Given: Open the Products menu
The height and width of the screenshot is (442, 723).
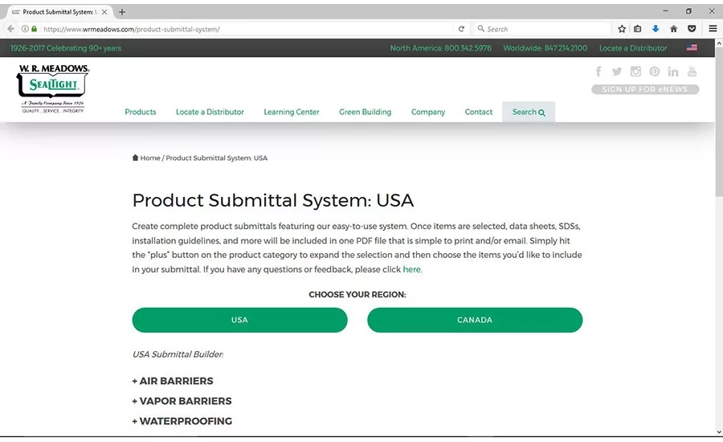Looking at the screenshot, I should click(x=141, y=113).
